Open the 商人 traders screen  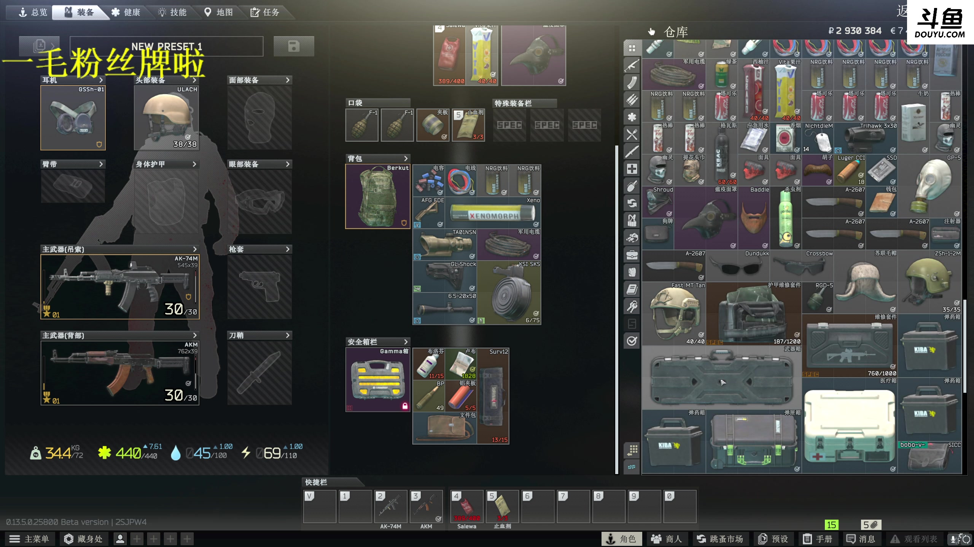(x=667, y=539)
